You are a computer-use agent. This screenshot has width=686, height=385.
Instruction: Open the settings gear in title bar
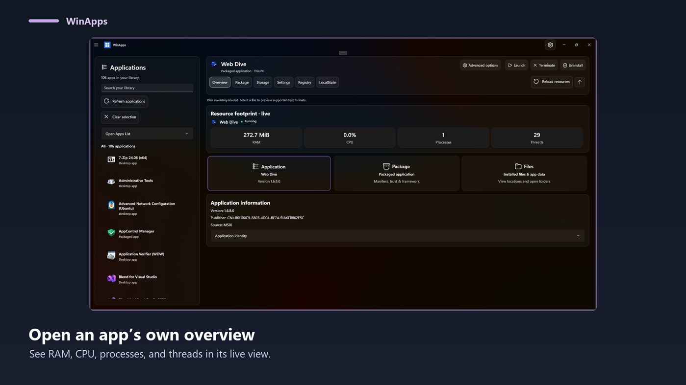[550, 45]
